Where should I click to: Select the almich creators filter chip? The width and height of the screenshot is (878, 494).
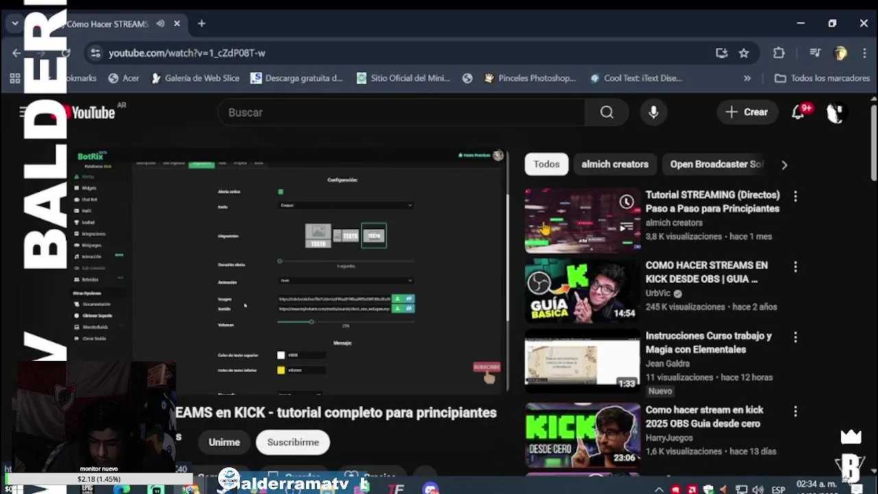615,164
